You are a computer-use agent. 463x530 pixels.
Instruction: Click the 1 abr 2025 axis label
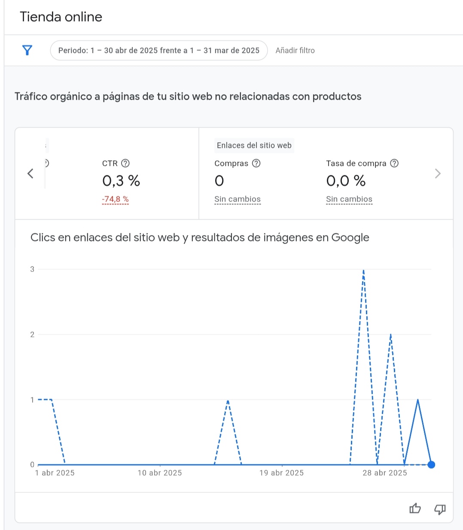[x=55, y=473]
